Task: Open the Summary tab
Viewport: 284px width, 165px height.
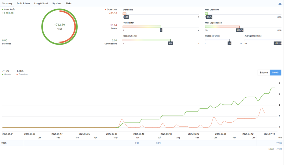Action: pyautogui.click(x=7, y=3)
